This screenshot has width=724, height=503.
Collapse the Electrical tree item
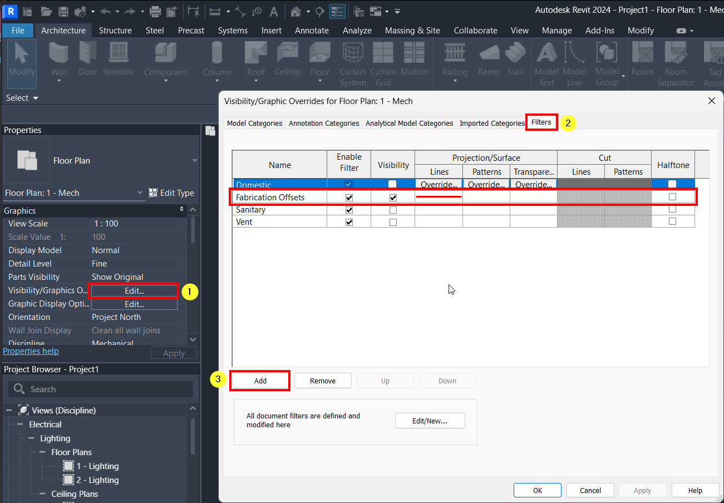tap(19, 424)
